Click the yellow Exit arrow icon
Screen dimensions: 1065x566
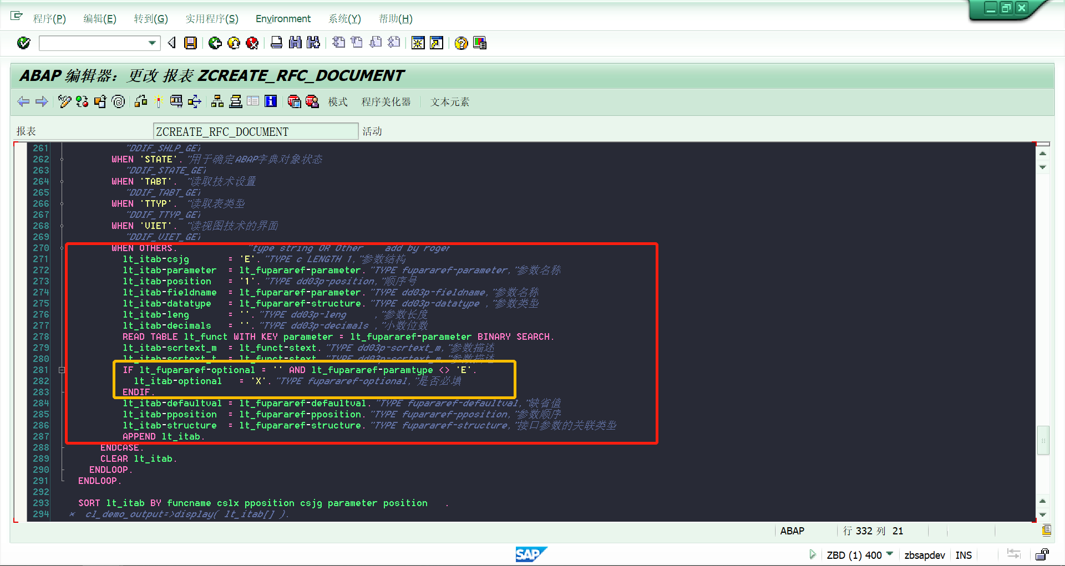(x=234, y=43)
